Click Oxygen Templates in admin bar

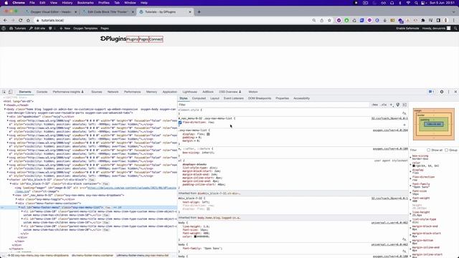(x=85, y=29)
